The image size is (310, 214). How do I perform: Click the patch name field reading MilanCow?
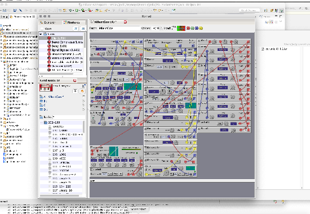click(x=119, y=28)
